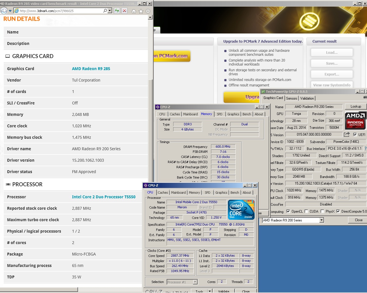Image resolution: width=367 pixels, height=293 pixels.
Task: Toggle the OpenCL checkbox in GPU-Z
Action: point(288,211)
